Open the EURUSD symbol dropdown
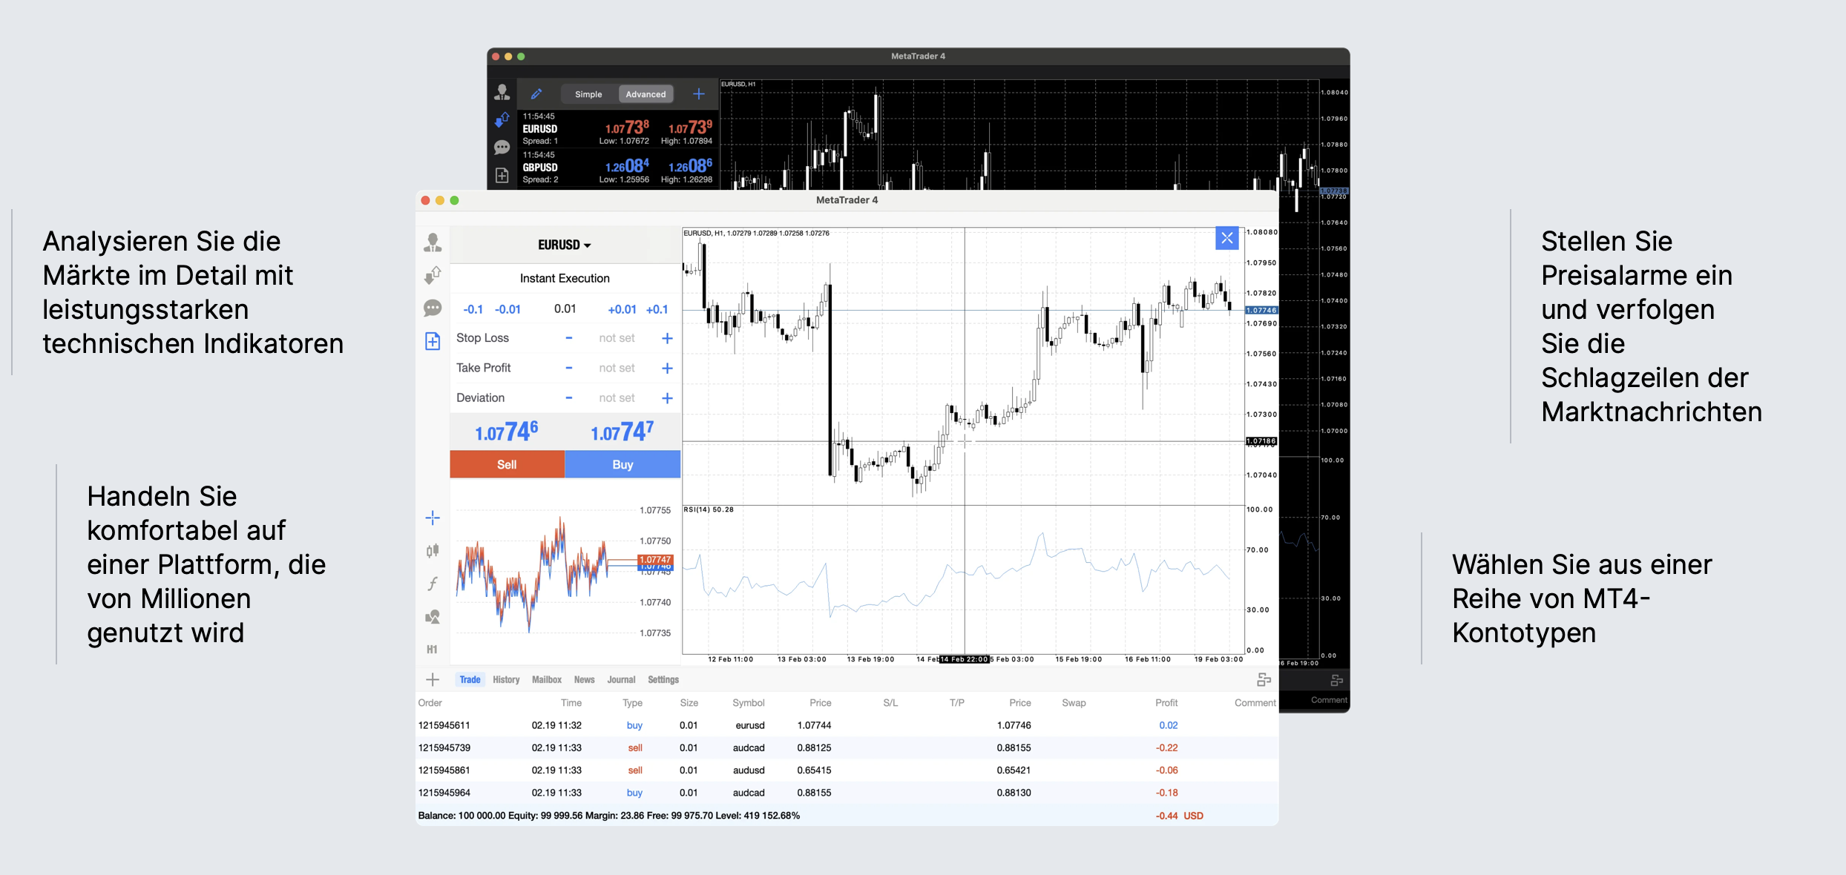Viewport: 1846px width, 875px height. coord(565,245)
